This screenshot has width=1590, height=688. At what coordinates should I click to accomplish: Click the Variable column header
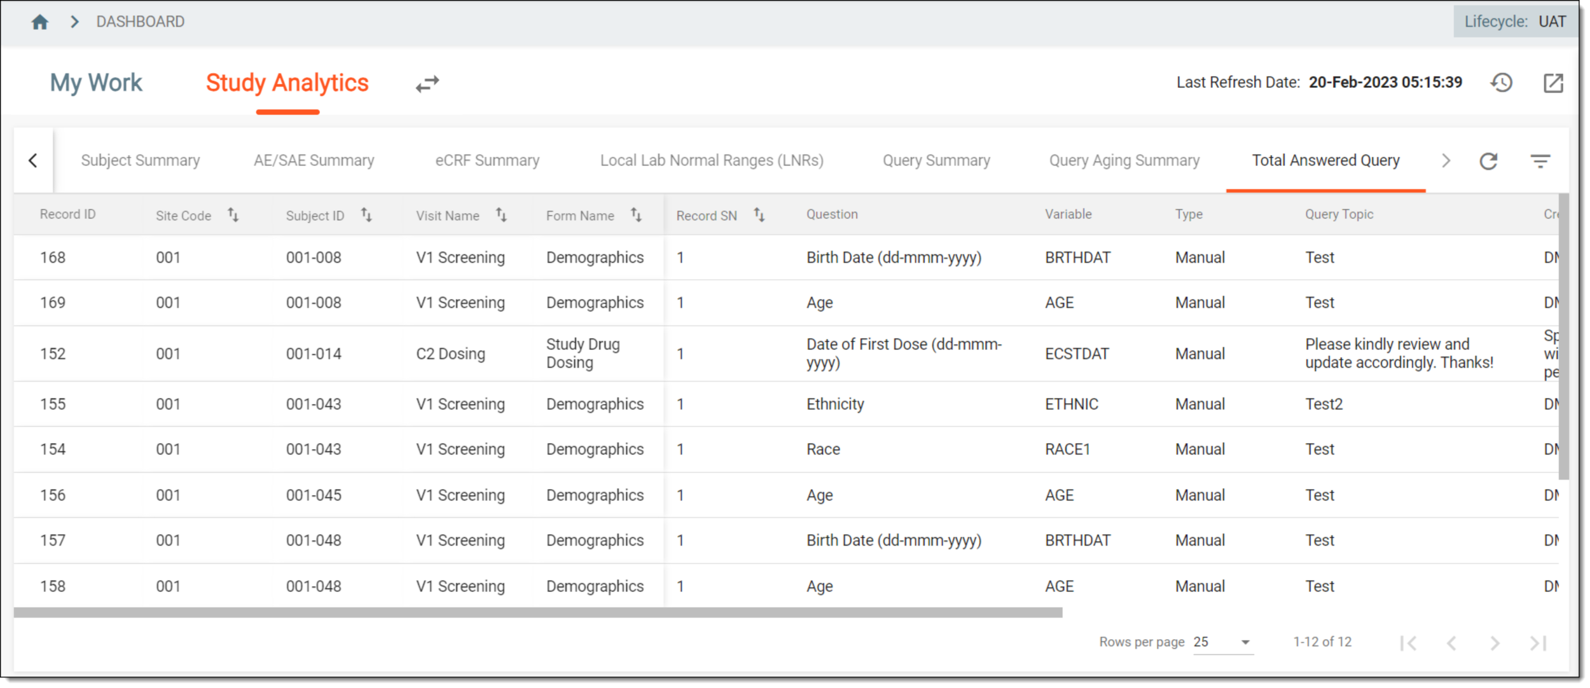[1068, 215]
